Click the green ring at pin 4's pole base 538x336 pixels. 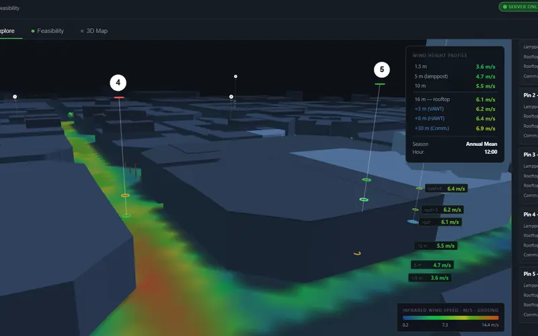pyautogui.click(x=126, y=216)
